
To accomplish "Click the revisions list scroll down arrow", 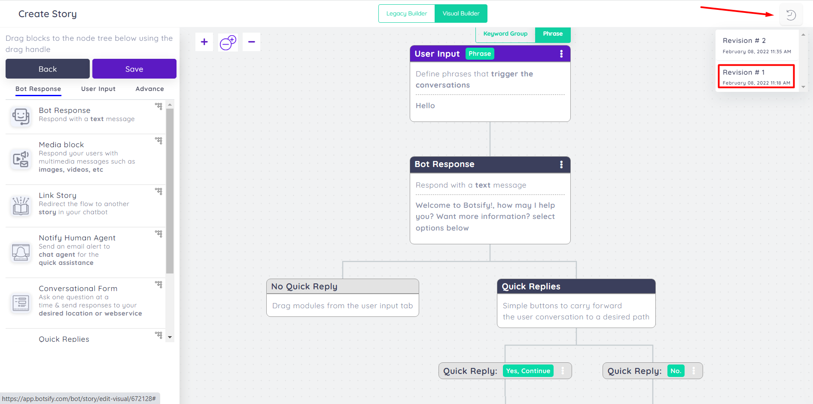I will pyautogui.click(x=804, y=87).
